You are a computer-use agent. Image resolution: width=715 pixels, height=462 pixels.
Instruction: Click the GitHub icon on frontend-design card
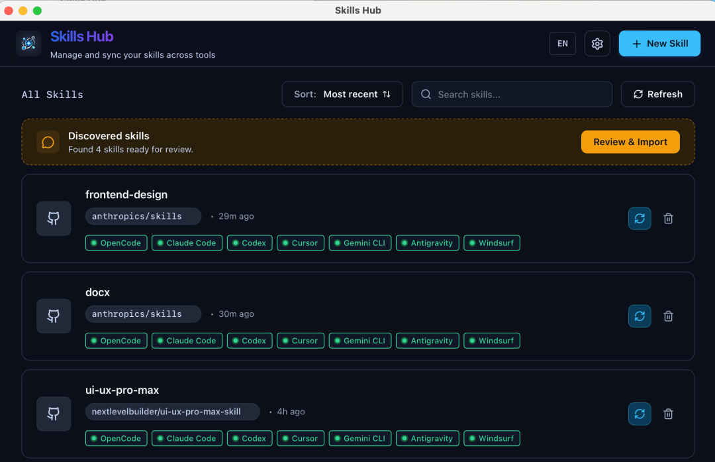coord(54,218)
